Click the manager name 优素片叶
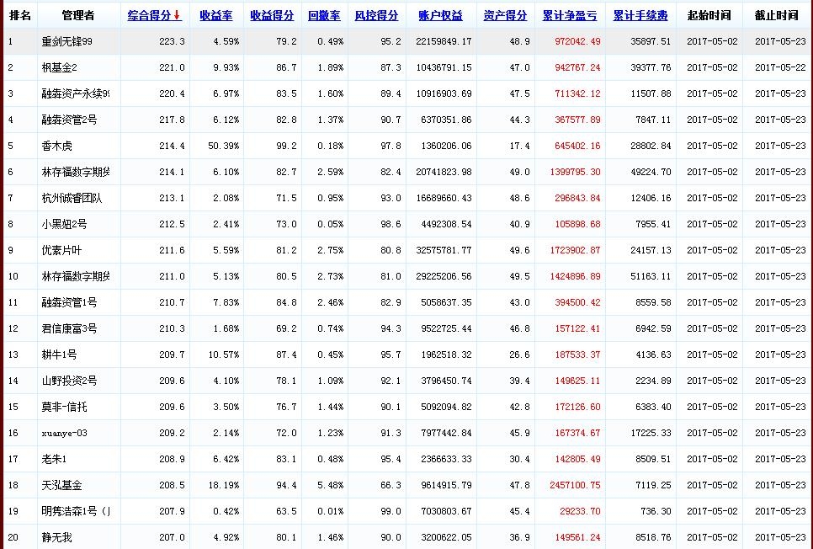Image resolution: width=813 pixels, height=549 pixels. (x=61, y=250)
